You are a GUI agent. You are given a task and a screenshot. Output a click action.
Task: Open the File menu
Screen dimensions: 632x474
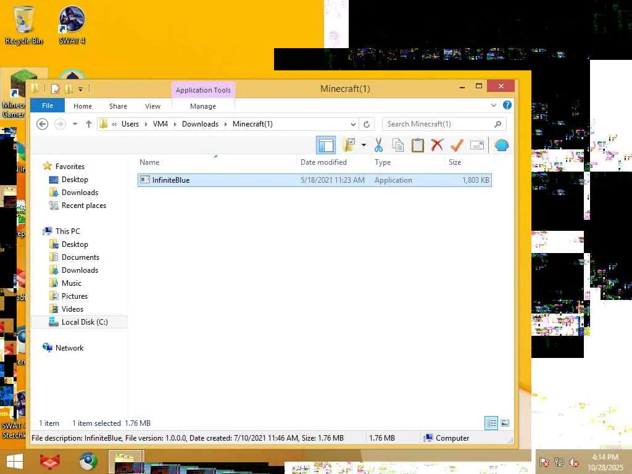click(48, 106)
